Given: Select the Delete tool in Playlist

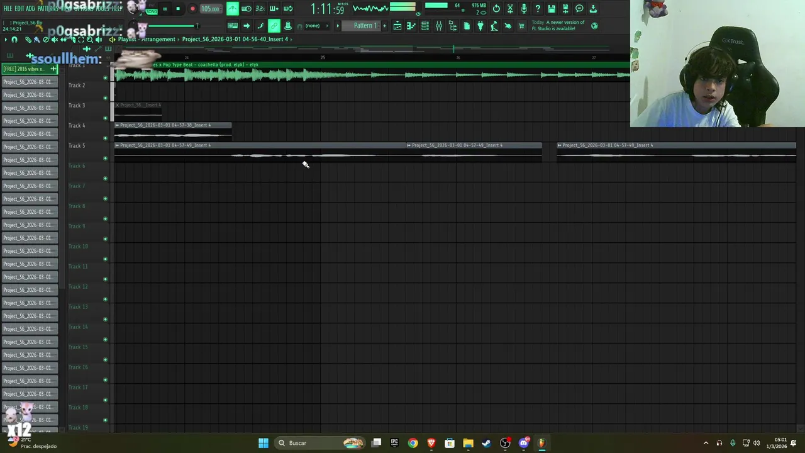Looking at the screenshot, I should click(46, 39).
